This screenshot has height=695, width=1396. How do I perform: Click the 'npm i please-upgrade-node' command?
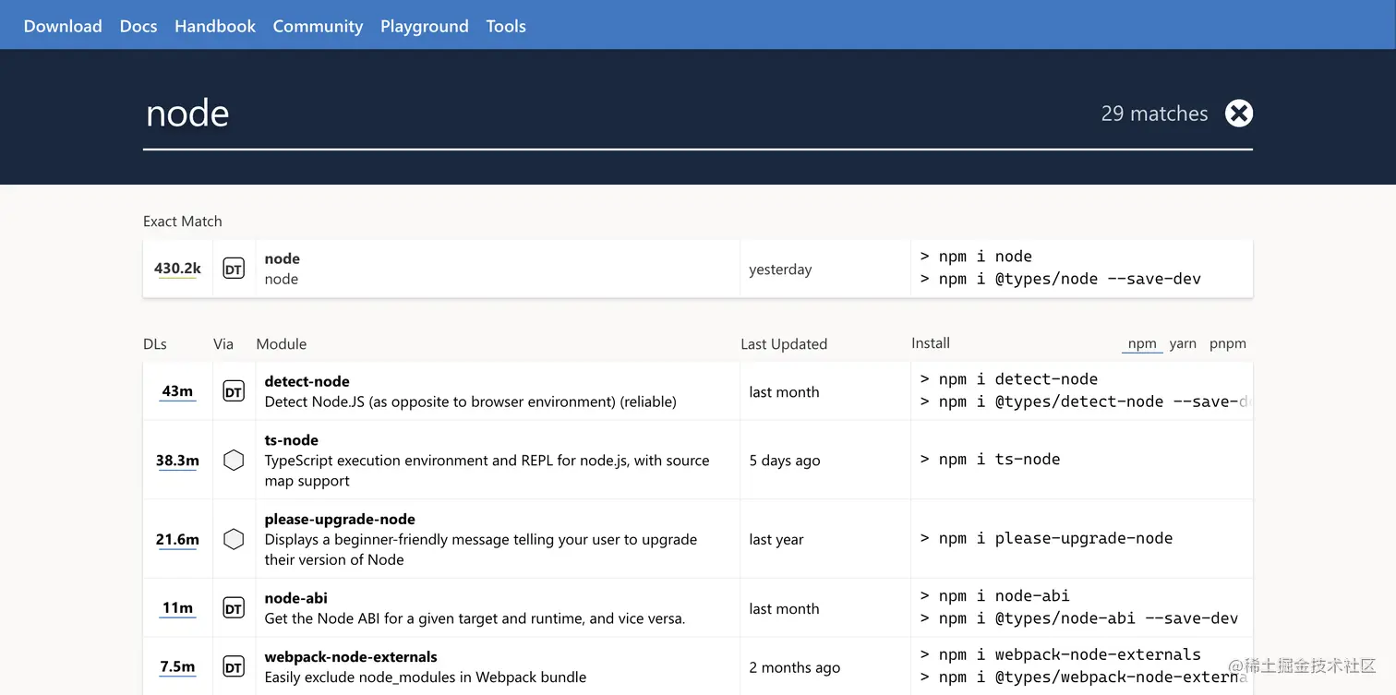(1046, 538)
